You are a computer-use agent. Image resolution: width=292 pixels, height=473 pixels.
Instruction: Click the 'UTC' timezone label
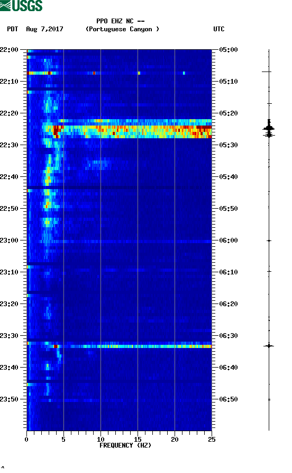[219, 29]
